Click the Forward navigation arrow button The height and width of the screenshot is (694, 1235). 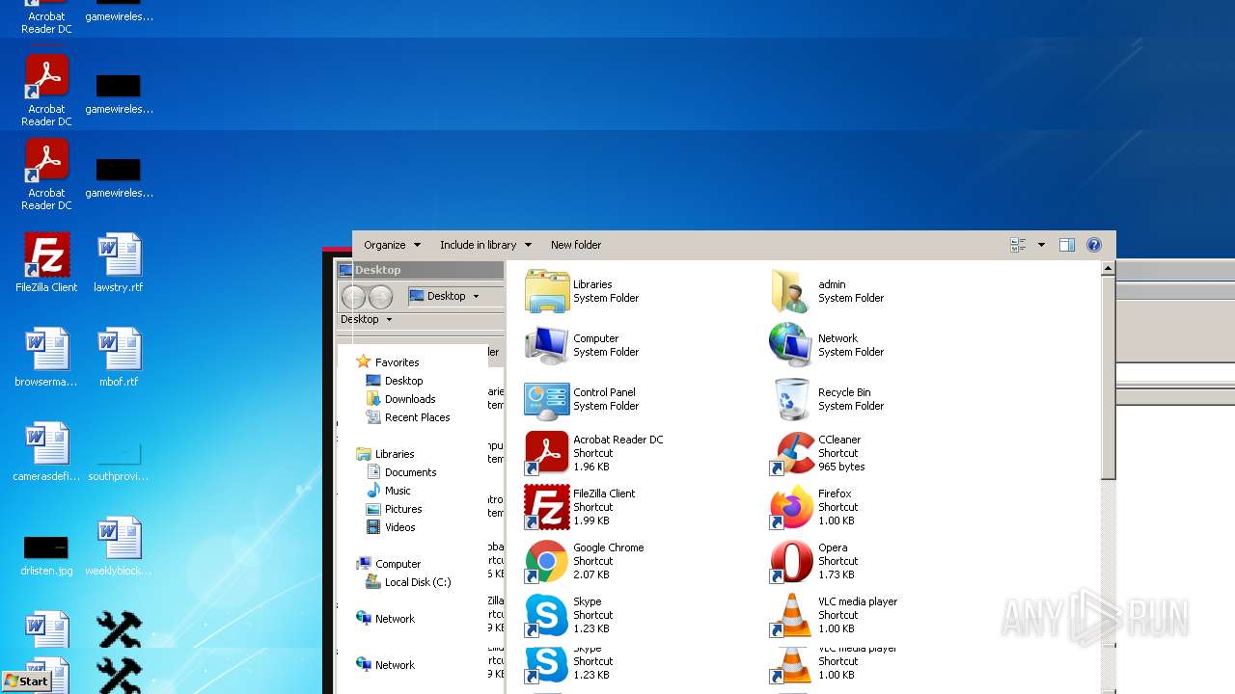(381, 297)
